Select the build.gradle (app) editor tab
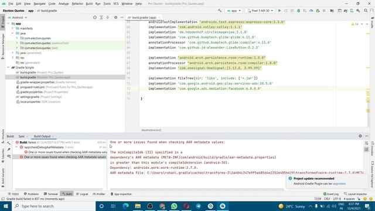The height and width of the screenshot is (211, 375). 144,18
